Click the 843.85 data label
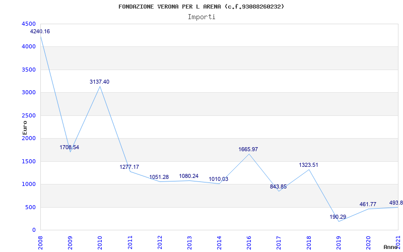 pos(278,187)
